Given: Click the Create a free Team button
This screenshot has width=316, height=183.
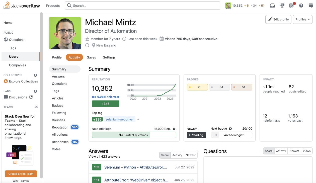Looking at the screenshot, I should (21, 174).
